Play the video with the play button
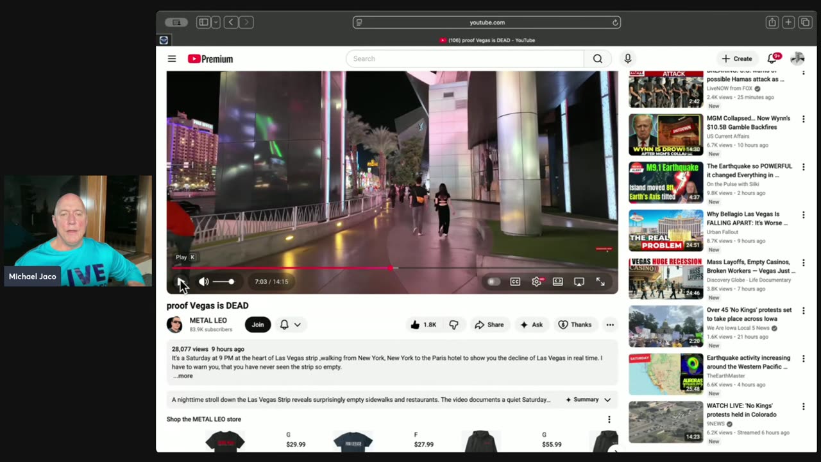This screenshot has width=821, height=462. pyautogui.click(x=180, y=282)
